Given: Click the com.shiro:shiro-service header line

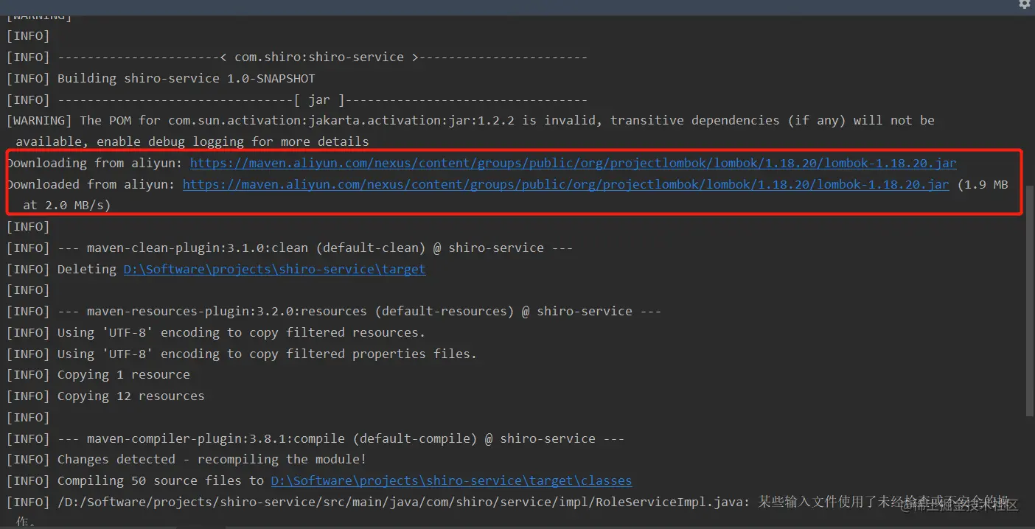Looking at the screenshot, I should click(x=318, y=57).
